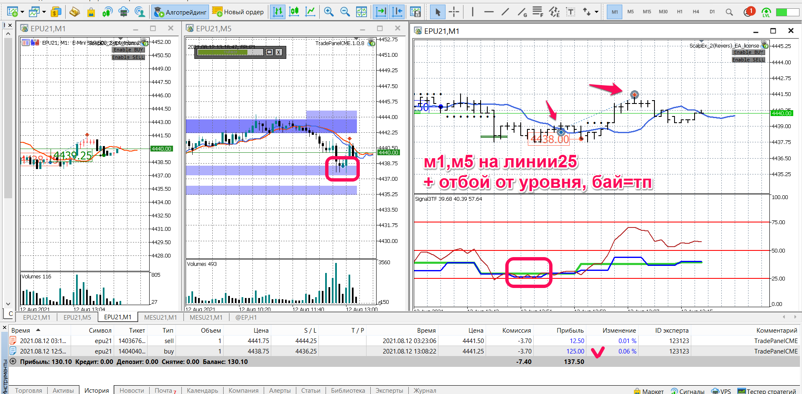Select the vertical line drawing tool
Viewport: 802px width, 394px height.
(473, 12)
